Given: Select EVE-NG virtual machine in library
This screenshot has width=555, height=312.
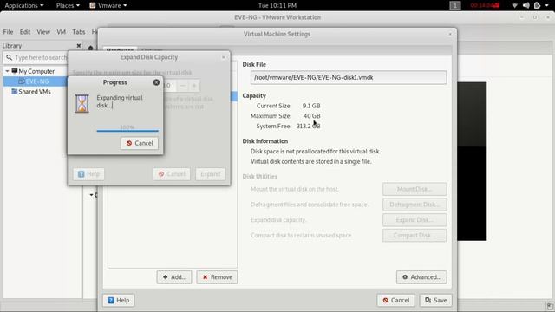Looking at the screenshot, I should (37, 81).
